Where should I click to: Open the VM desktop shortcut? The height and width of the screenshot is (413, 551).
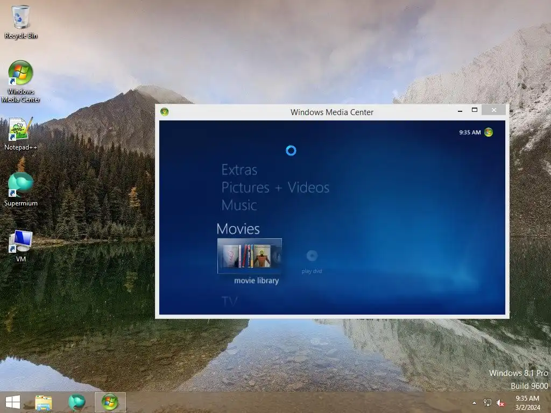[x=20, y=246]
